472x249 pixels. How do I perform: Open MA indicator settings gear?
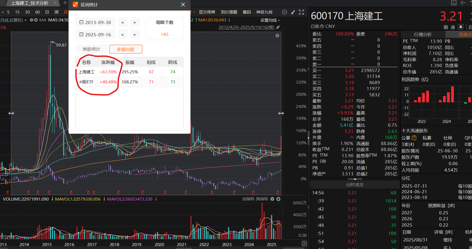(x=31, y=20)
